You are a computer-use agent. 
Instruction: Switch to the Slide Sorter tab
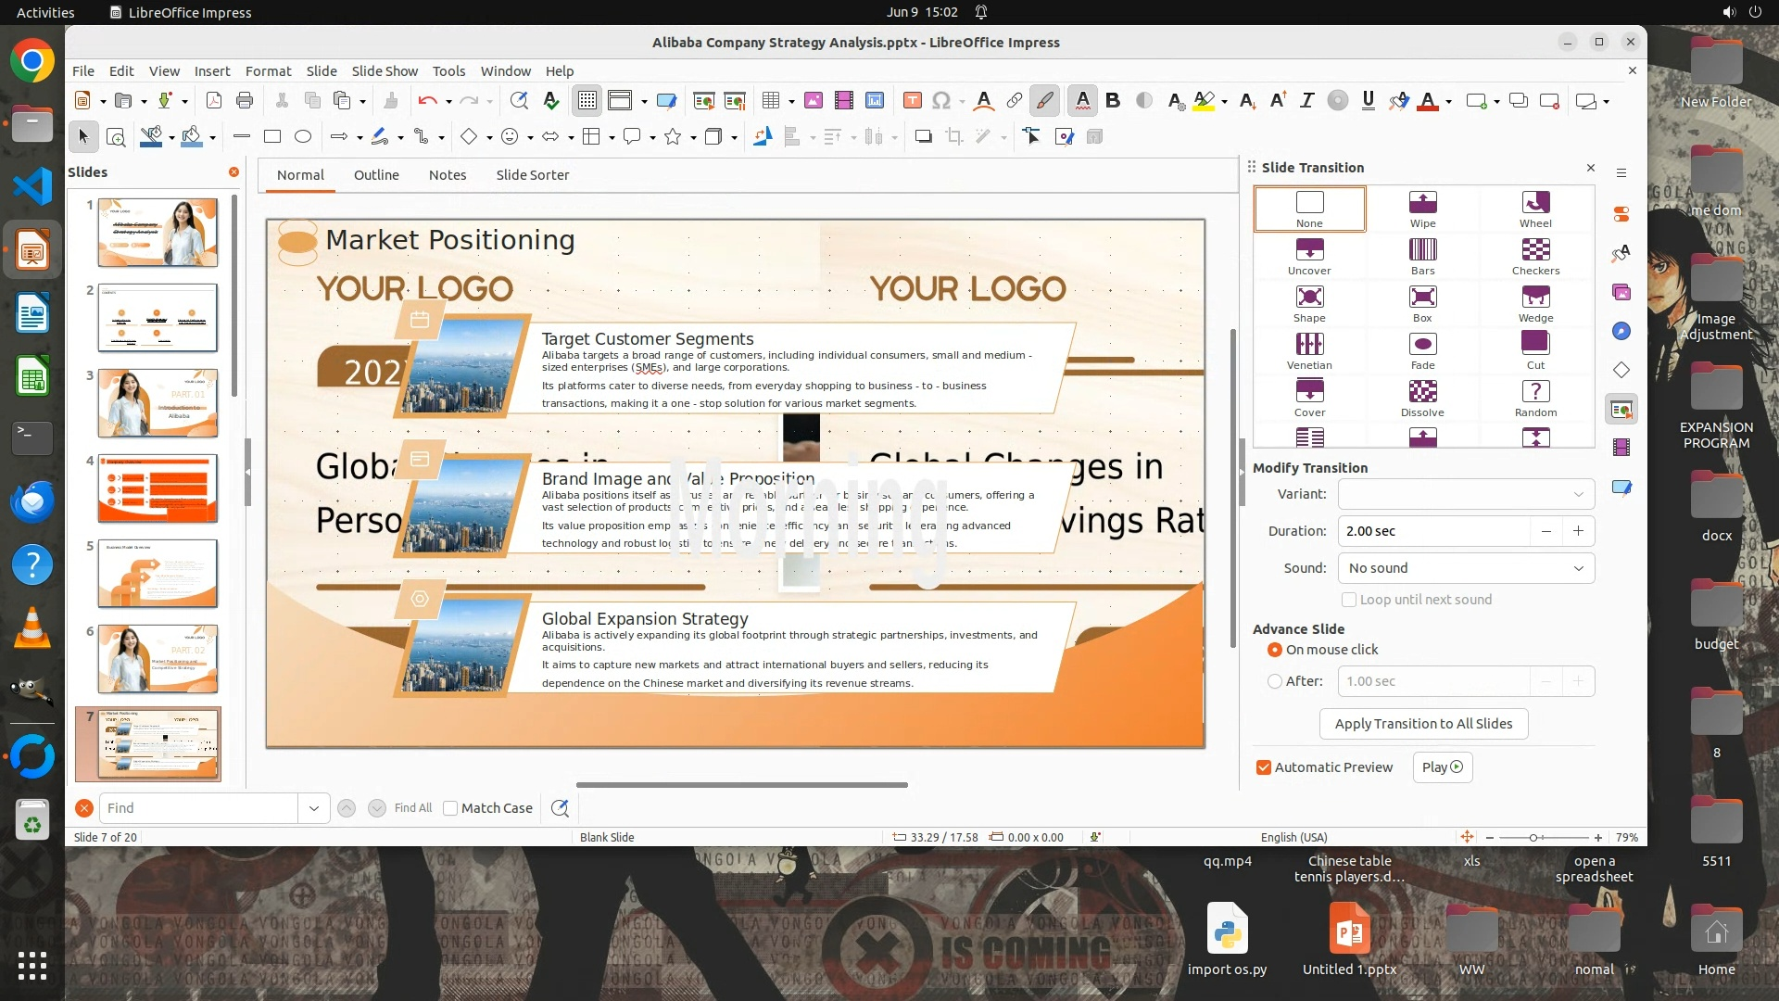(532, 174)
